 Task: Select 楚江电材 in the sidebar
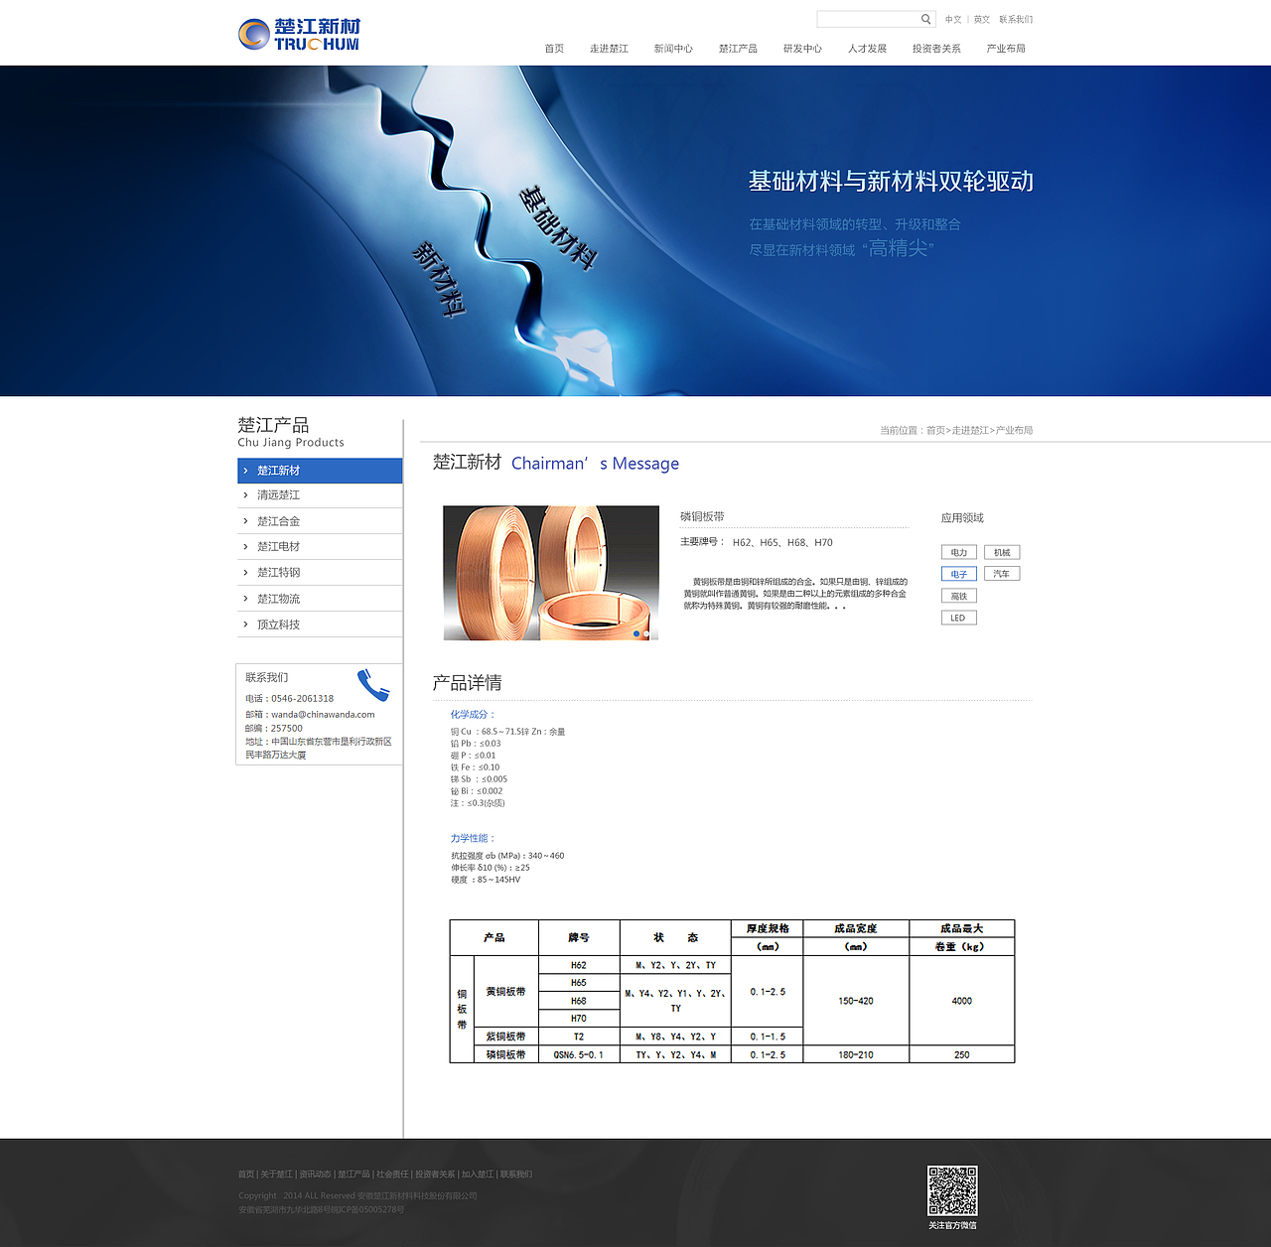(320, 547)
